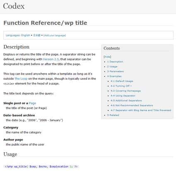Screen dimensions: 176x171
Task: Click the date example text with 2006
Action: tap(34, 120)
